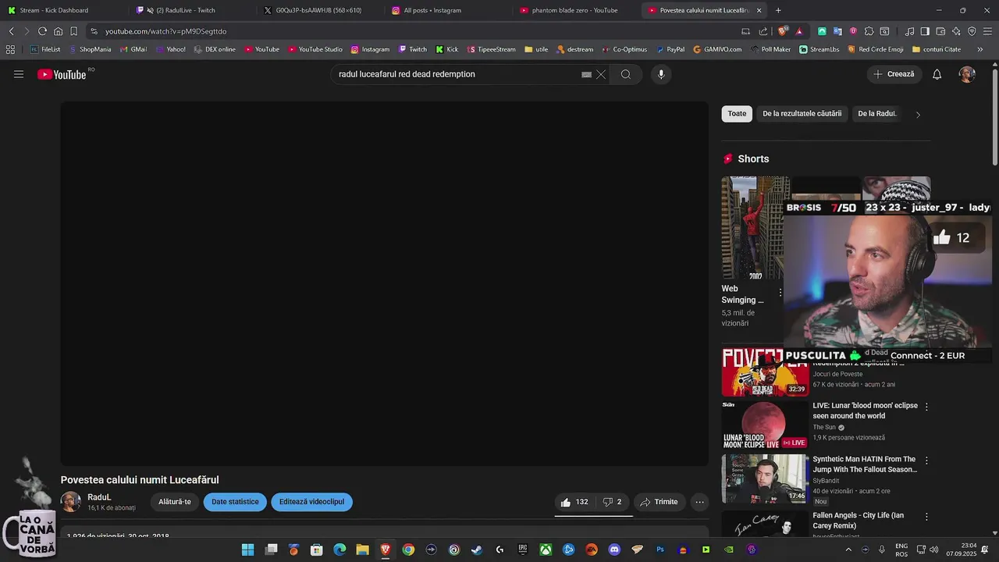Image resolution: width=999 pixels, height=562 pixels.
Task: Open Epic Games Launcher on the taskbar
Action: point(523,550)
